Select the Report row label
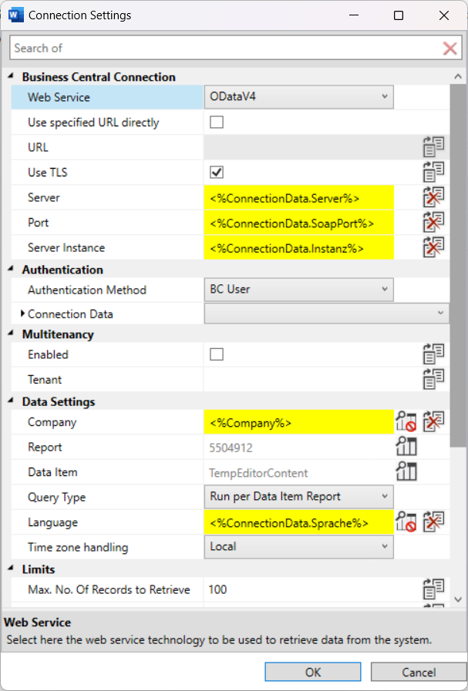The height and width of the screenshot is (691, 468). (x=45, y=447)
